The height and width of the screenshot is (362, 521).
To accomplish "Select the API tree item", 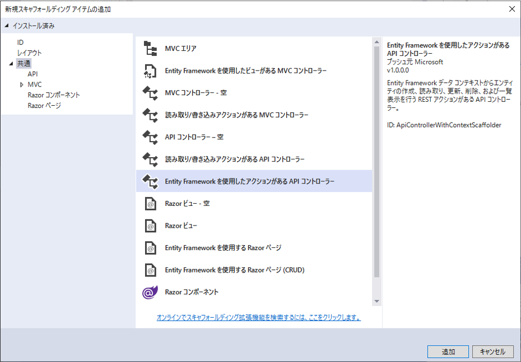I will (33, 74).
